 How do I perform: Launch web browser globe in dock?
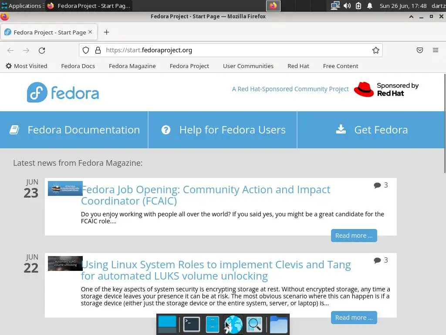pyautogui.click(x=233, y=324)
